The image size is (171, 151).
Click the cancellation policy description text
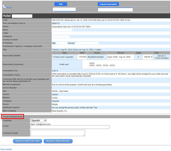(x=110, y=75)
